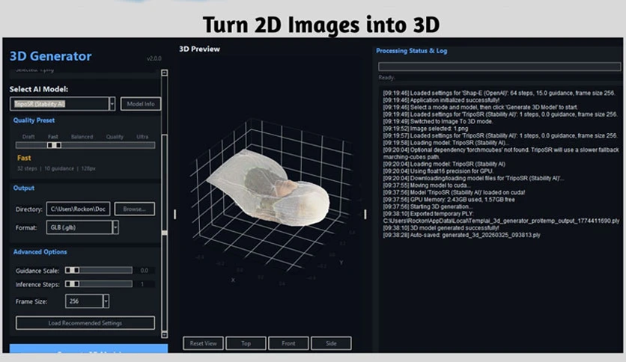Viewport: 626px width, 362px height.
Task: Click the right preview panel splitter handle
Action: [x=365, y=215]
